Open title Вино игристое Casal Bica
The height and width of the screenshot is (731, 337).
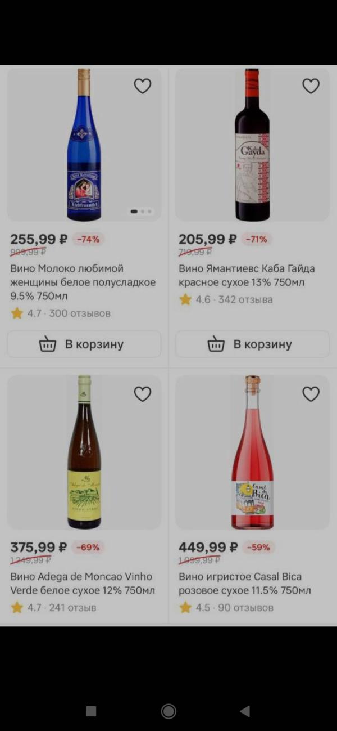(244, 584)
